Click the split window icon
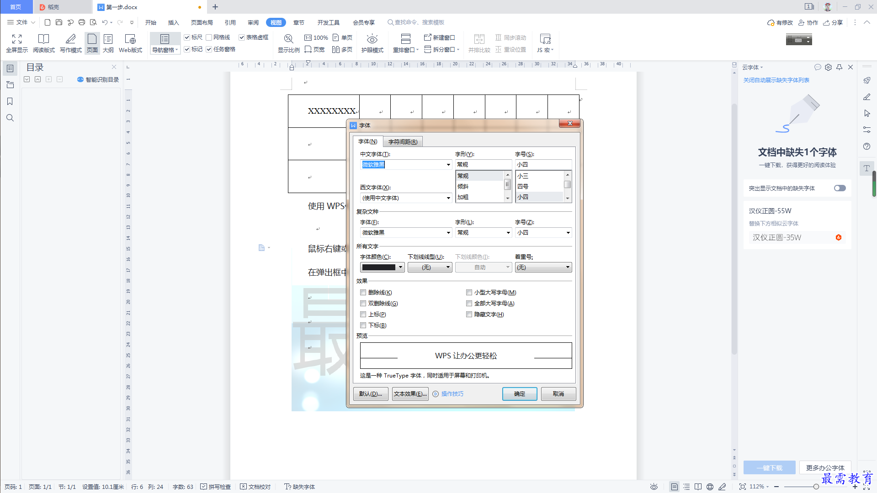This screenshot has height=493, width=877. (441, 49)
